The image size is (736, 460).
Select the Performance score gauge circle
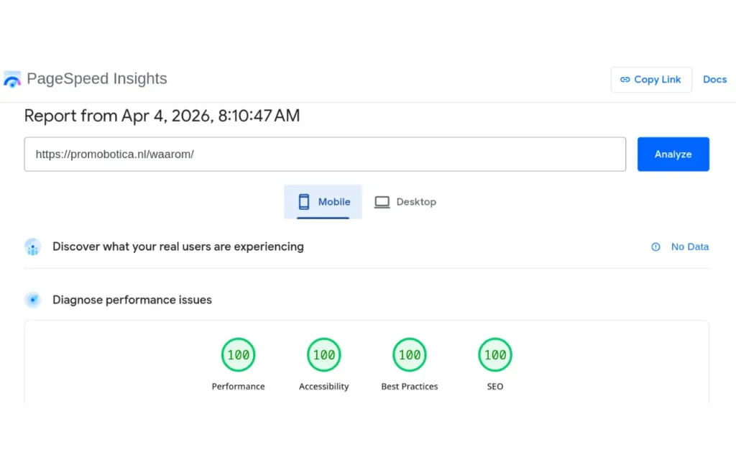[x=238, y=354]
